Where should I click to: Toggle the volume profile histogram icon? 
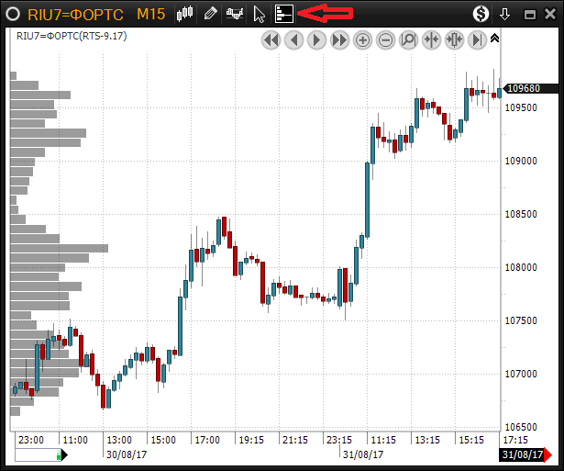tap(284, 14)
